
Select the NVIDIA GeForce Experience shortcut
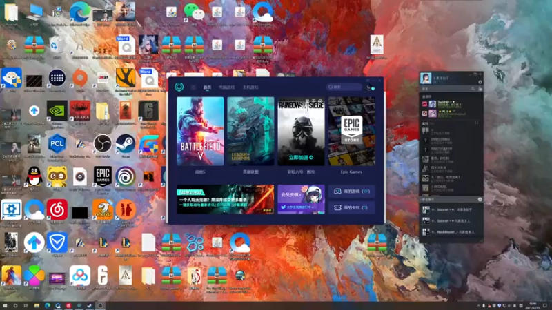[57, 114]
